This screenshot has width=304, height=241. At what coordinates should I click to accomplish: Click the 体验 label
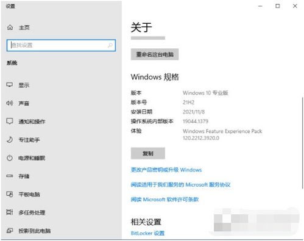tap(136, 131)
